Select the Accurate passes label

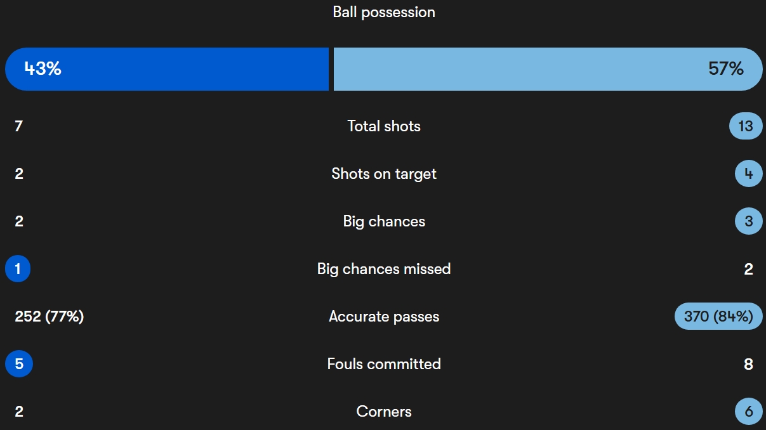click(383, 316)
